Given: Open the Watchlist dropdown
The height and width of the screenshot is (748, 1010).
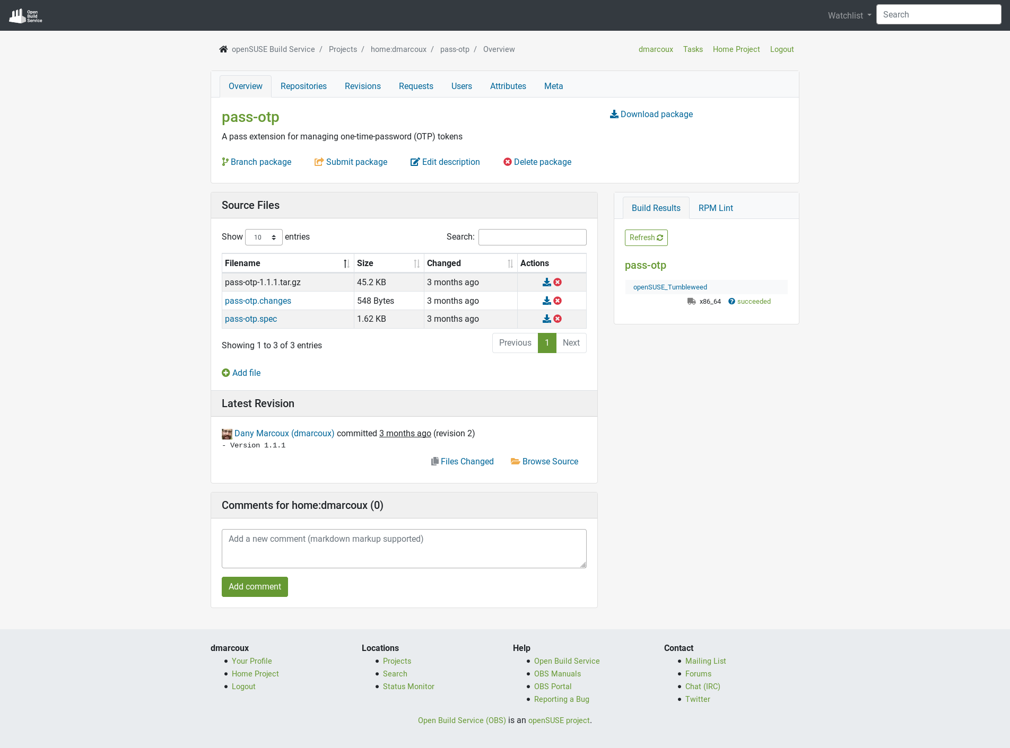Looking at the screenshot, I should [x=849, y=15].
